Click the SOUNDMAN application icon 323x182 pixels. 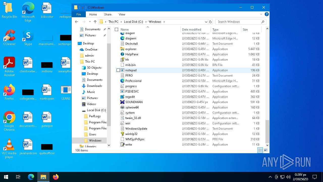(x=122, y=102)
